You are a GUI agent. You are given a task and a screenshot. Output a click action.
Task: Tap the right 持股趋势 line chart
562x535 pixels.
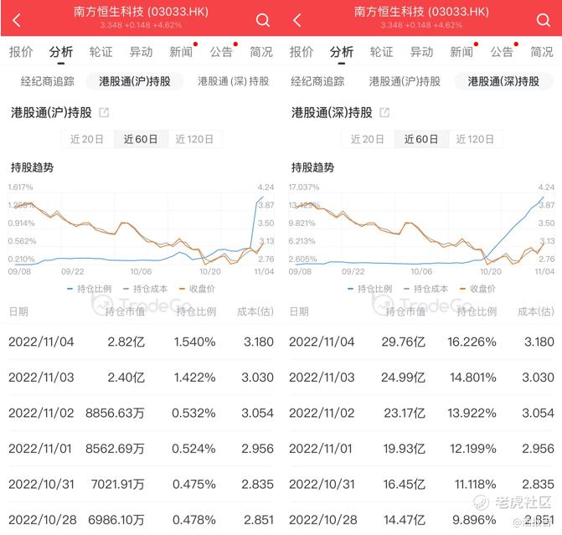(x=421, y=229)
